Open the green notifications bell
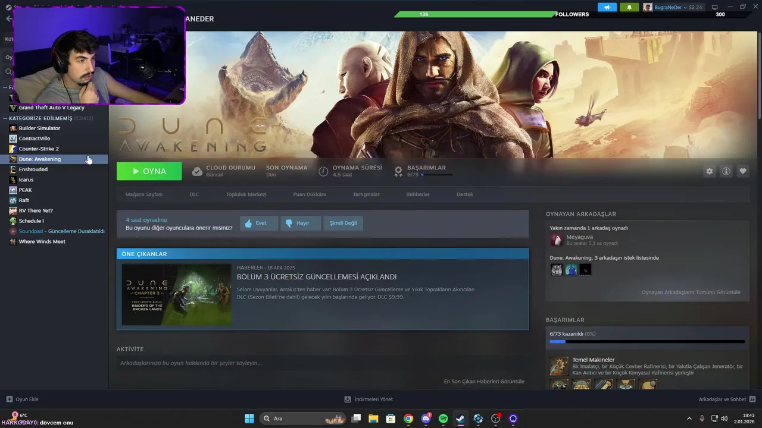The width and height of the screenshot is (762, 428). coord(629,7)
